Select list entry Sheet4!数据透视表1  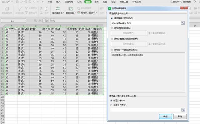(127, 55)
